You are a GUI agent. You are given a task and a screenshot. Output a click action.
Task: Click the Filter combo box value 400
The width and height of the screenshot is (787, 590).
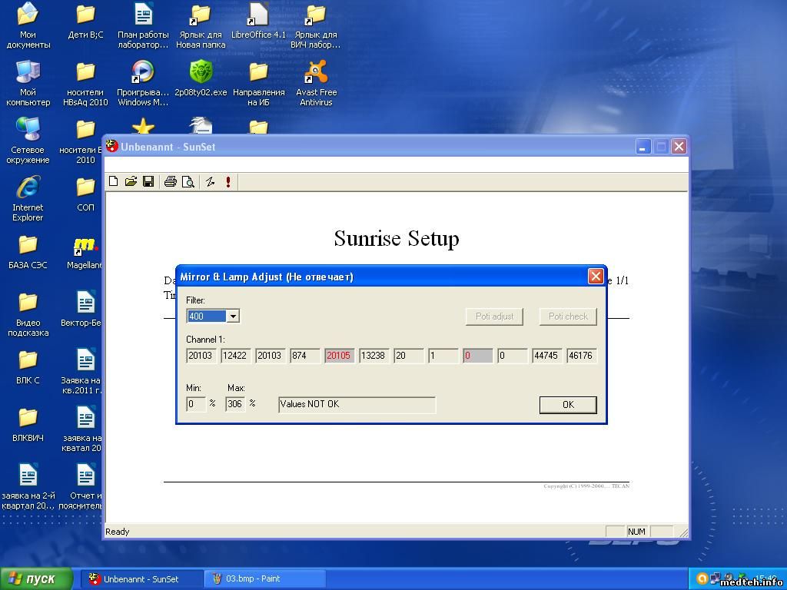(x=206, y=317)
